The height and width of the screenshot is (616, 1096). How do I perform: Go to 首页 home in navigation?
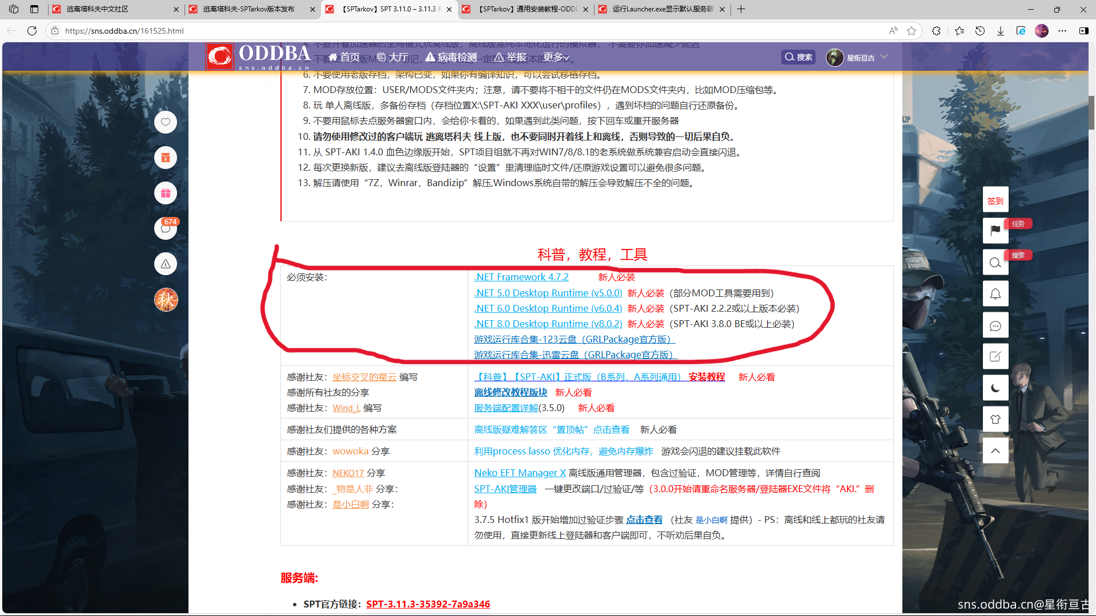point(344,57)
